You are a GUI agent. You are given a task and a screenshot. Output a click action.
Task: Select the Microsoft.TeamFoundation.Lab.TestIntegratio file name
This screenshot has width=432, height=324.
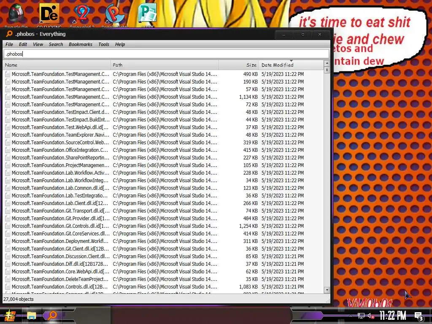(x=59, y=196)
